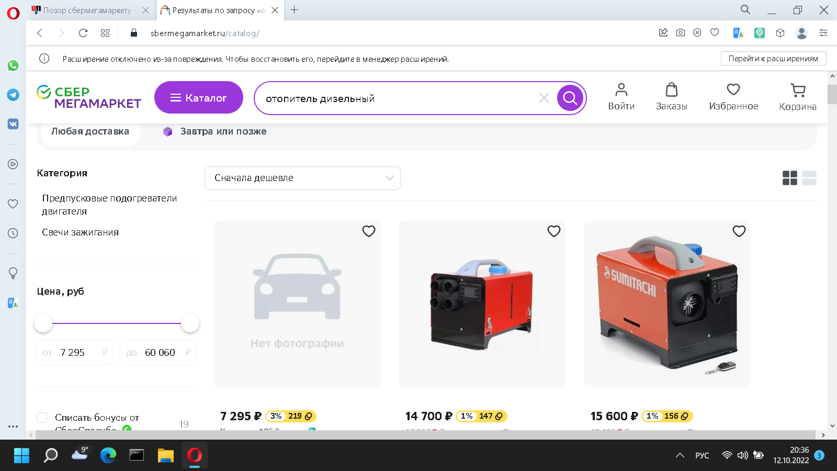Image resolution: width=837 pixels, height=471 pixels.
Task: Expand the Сначала дешевле sort dropdown
Action: click(302, 178)
